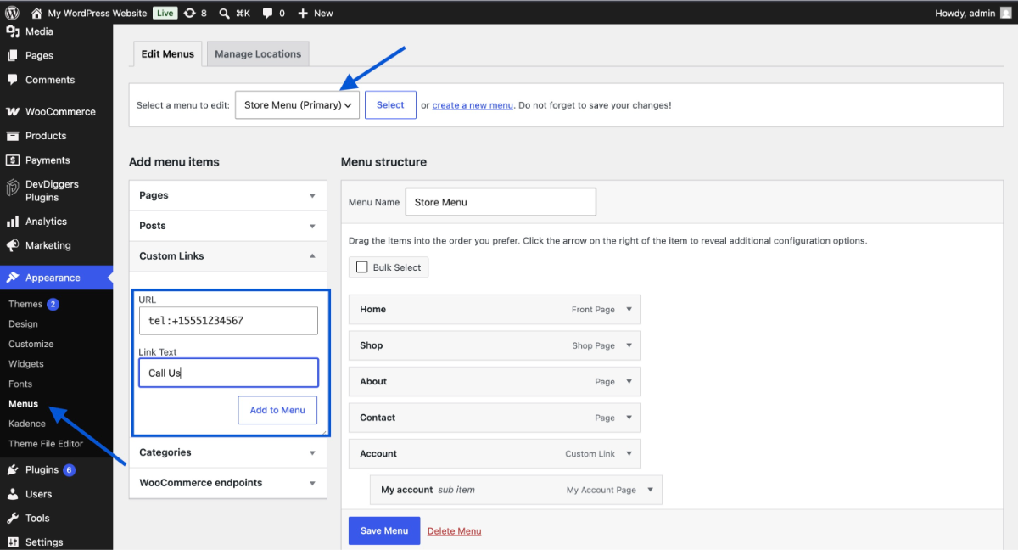Viewport: 1018px width, 550px height.
Task: Click the Marketing megaphone icon
Action: 12,245
